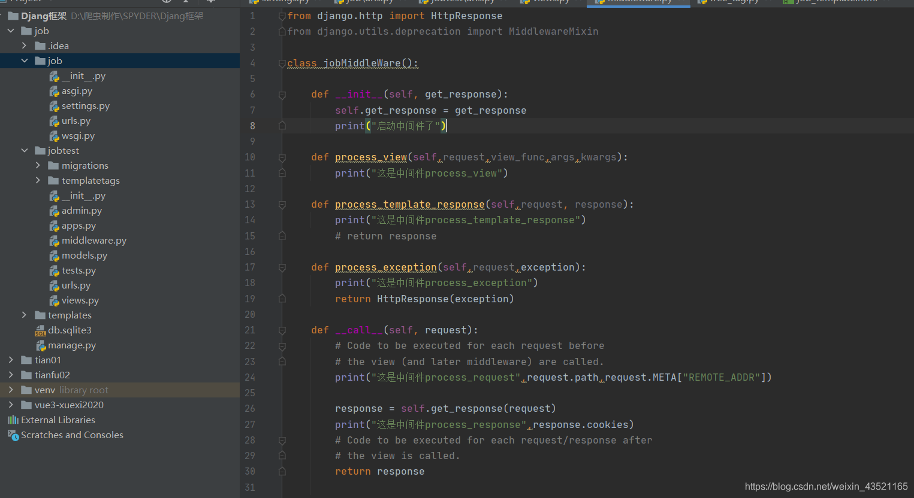Click the migrations folder icon
Screen dimensions: 914x498
[x=53, y=165]
